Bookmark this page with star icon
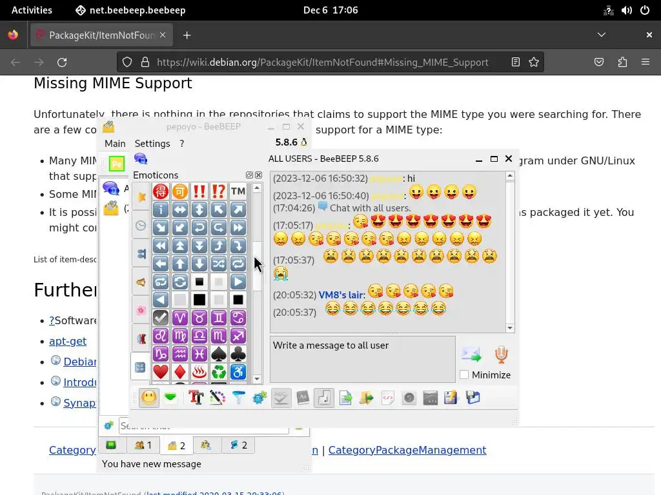The height and width of the screenshot is (495, 661). [534, 63]
